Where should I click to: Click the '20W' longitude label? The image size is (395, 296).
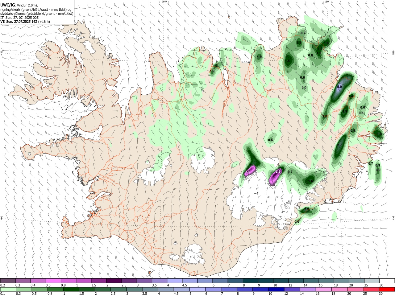point(164,2)
